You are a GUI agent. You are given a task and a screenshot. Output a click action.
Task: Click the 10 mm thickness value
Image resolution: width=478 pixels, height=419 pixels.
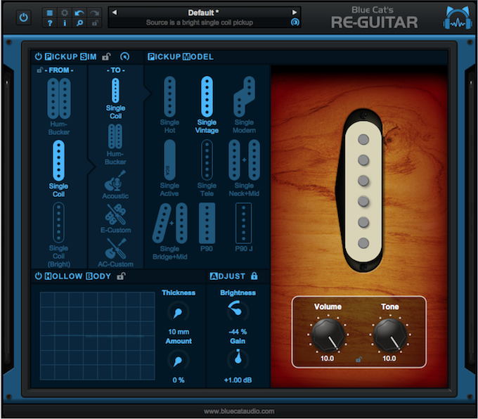pyautogui.click(x=179, y=332)
